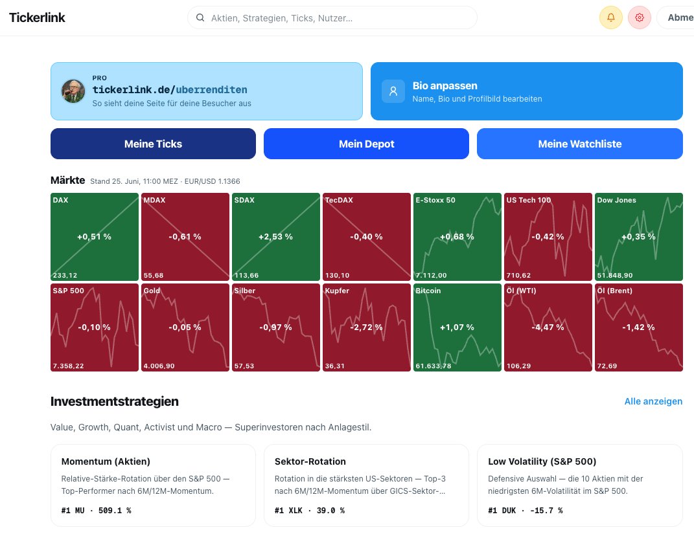The width and height of the screenshot is (694, 543).
Task: Focus the Aktien, Strategien search field
Action: 332,17
